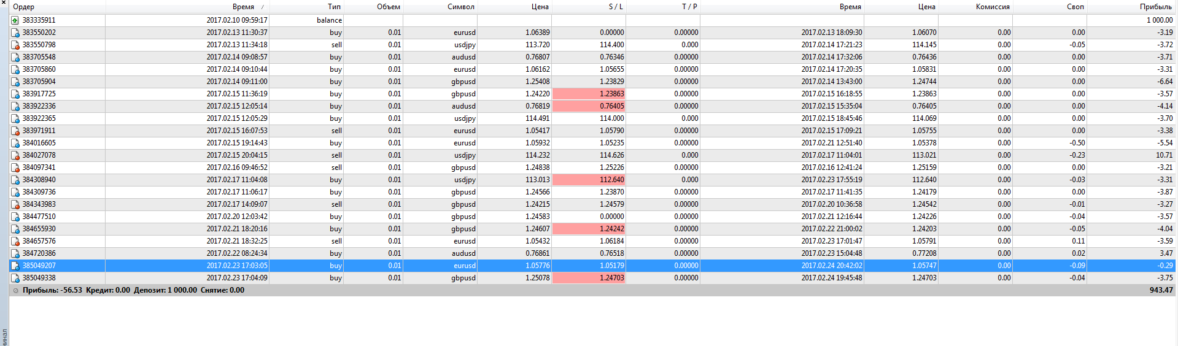Click the profit value -5.54
Screen dimensions: 1178x346
1164,143
